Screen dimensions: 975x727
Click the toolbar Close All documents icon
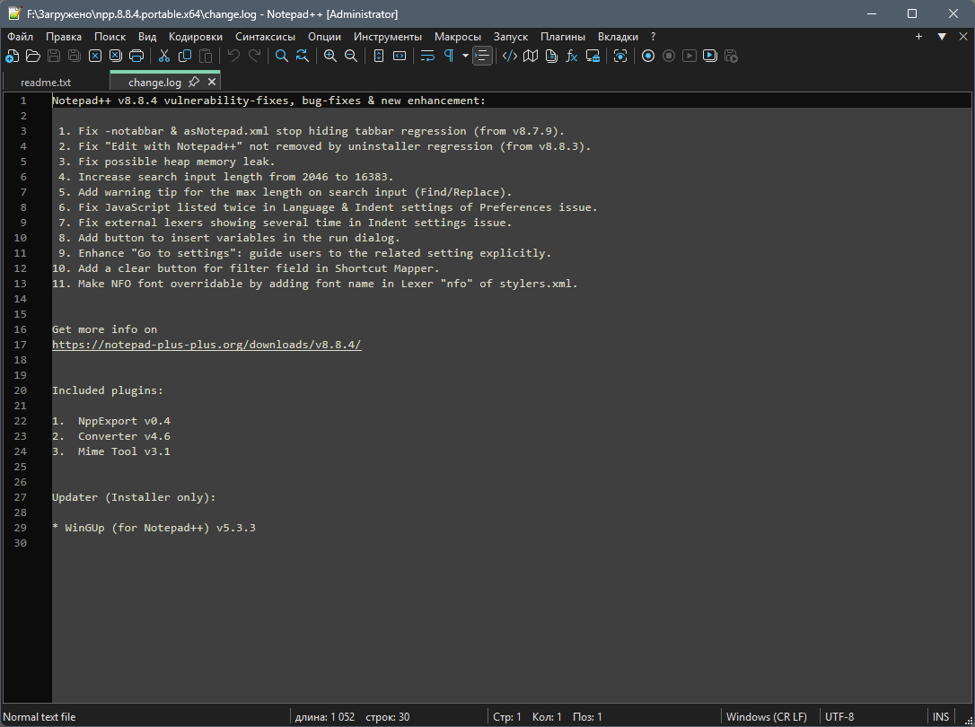click(x=116, y=56)
